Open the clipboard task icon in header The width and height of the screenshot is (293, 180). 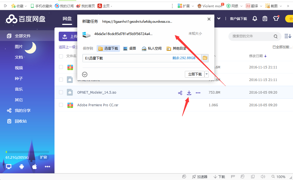pyautogui.click(x=265, y=19)
